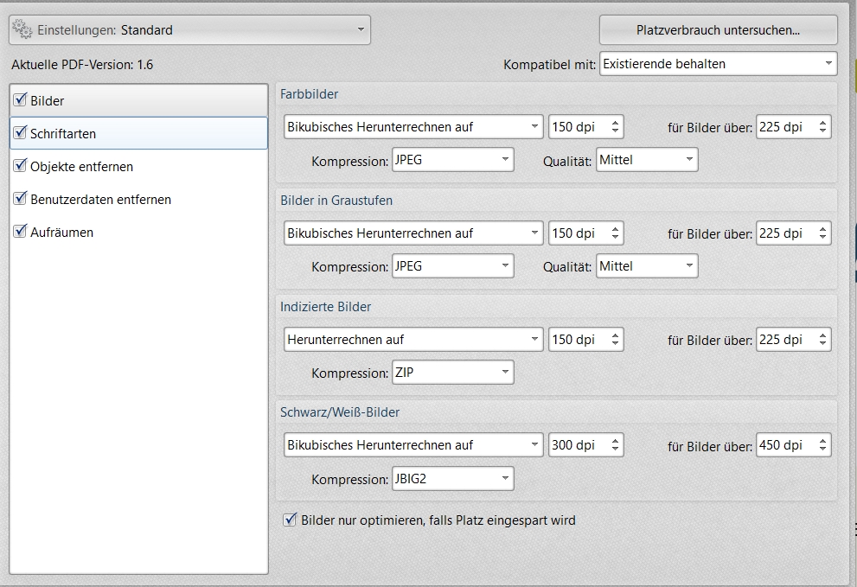Open Graustufen Qualität Mittel dropdown
The image size is (857, 587).
point(647,266)
